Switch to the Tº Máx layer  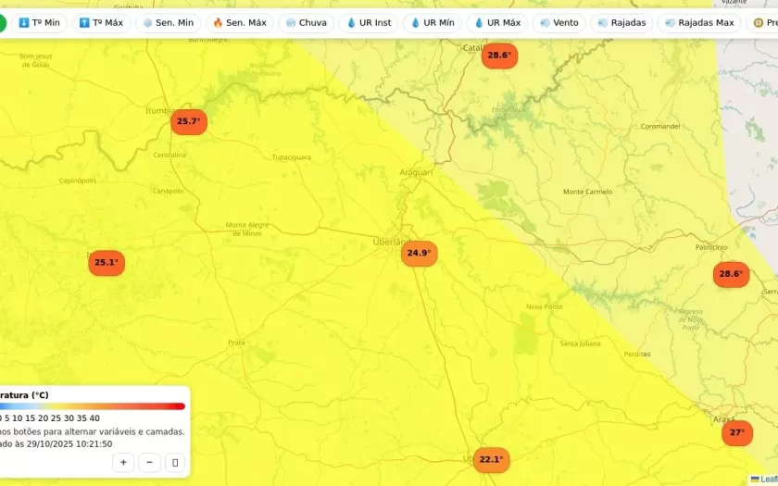[101, 22]
